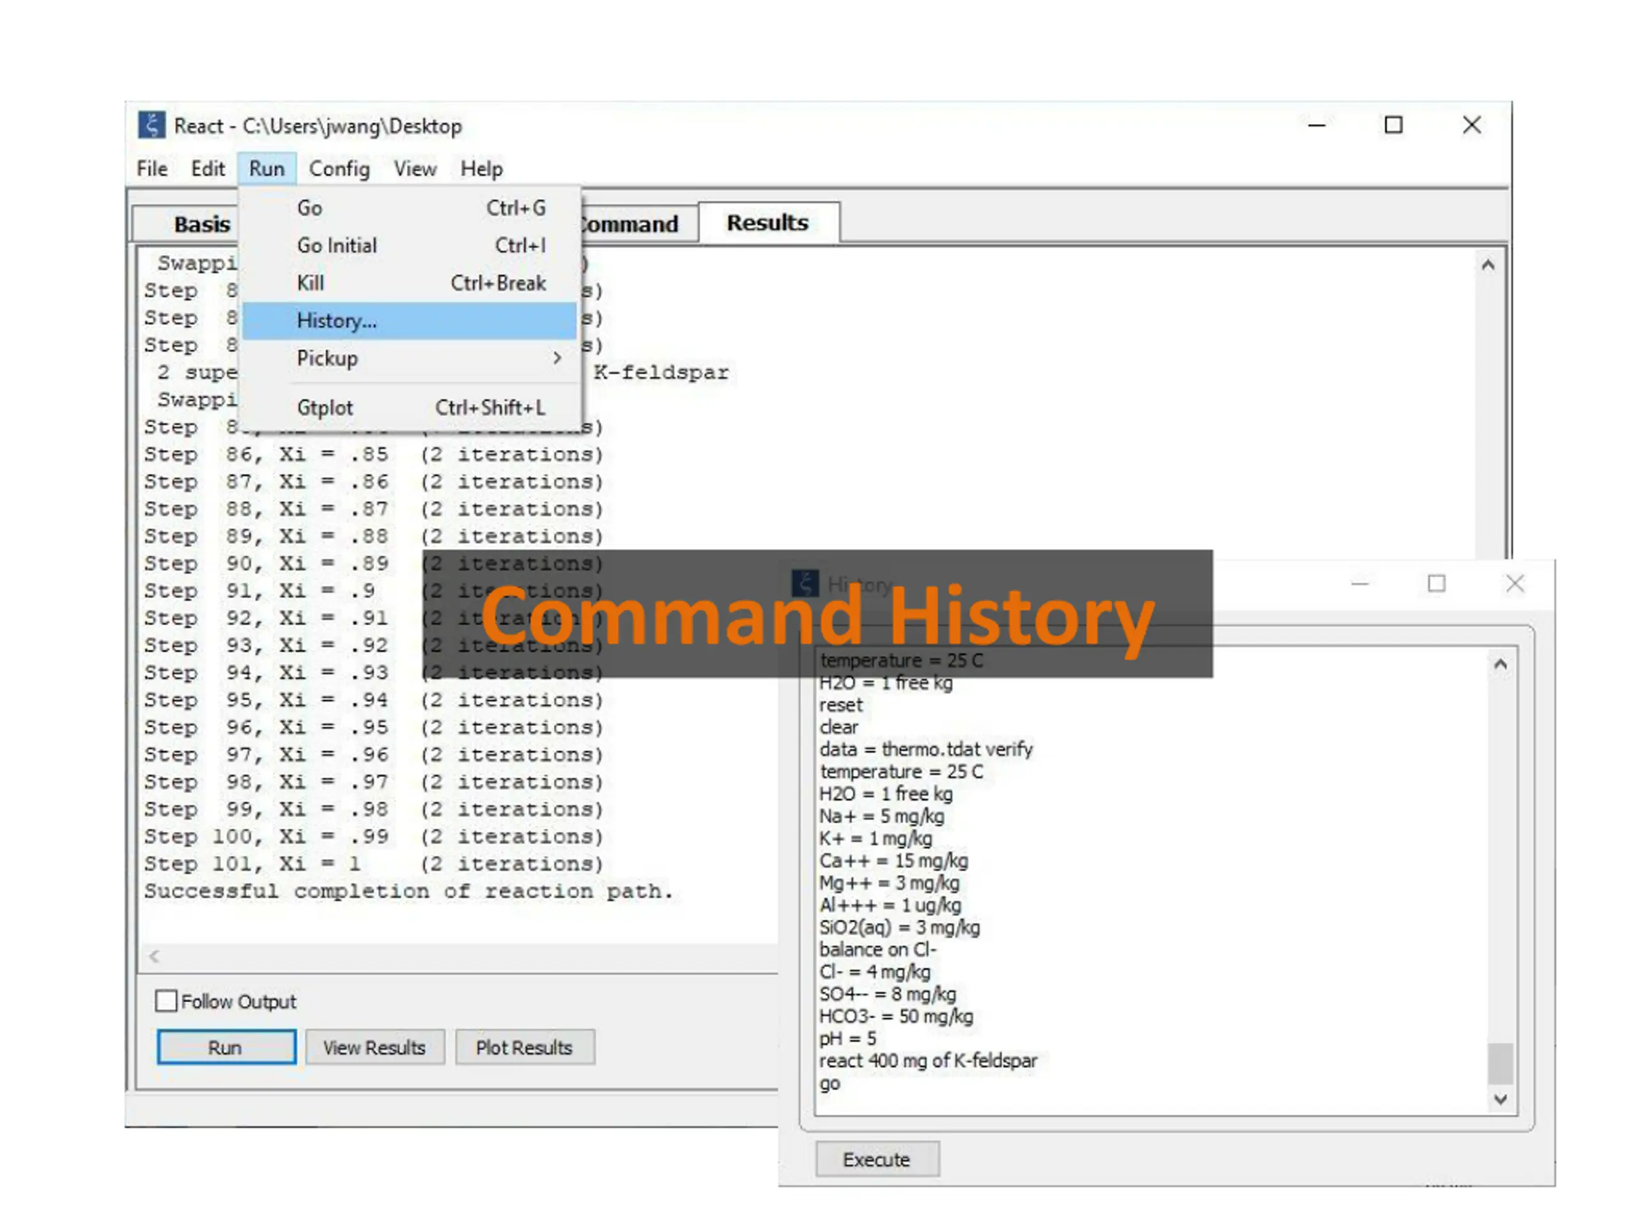
Task: Click the 'Step 97, Xi = .96' line
Action: [x=374, y=754]
